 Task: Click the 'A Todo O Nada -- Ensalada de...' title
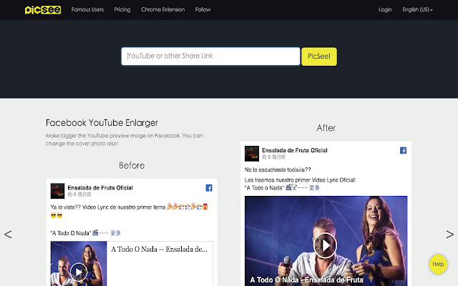coord(159,250)
